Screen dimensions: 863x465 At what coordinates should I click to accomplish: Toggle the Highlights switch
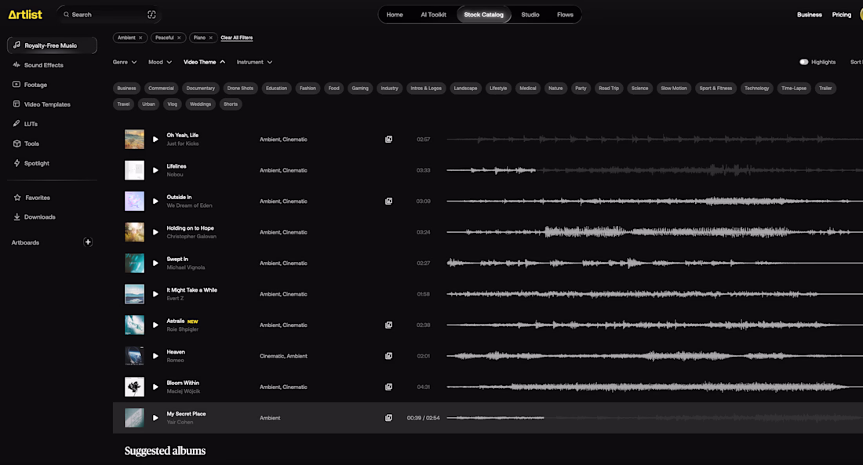coord(803,62)
